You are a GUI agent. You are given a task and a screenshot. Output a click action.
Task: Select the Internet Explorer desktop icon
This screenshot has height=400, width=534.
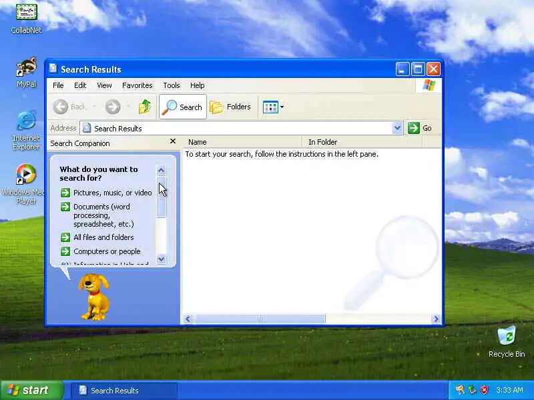(26, 130)
